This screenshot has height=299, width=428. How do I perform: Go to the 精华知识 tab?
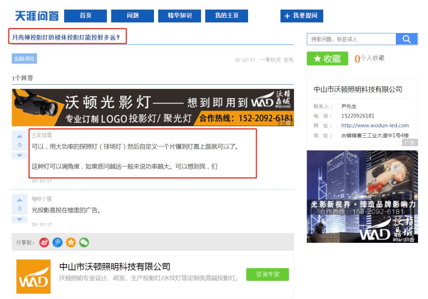click(180, 16)
